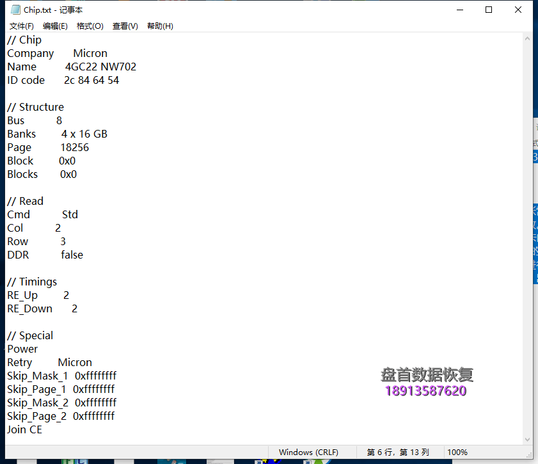The image size is (538, 464).
Task: Click the 'Skip_Page_2' line
Action: [x=61, y=416]
